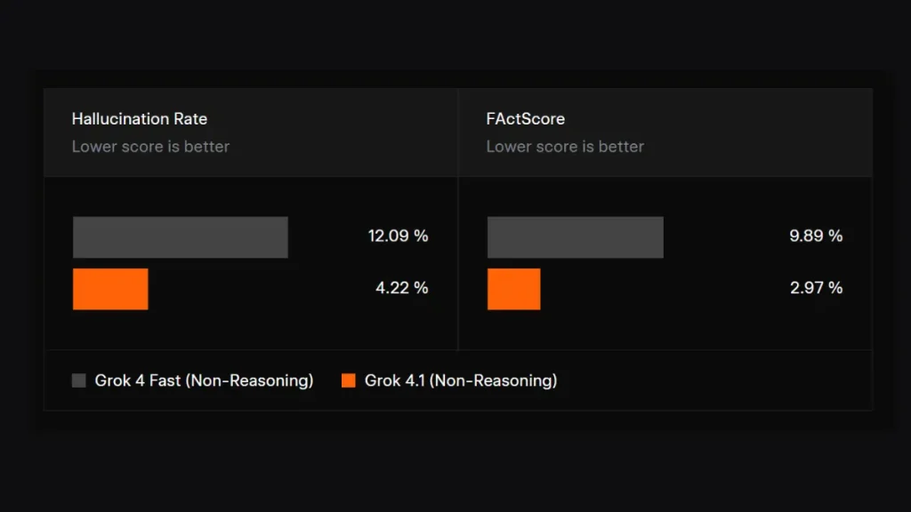Click the orange bar in Hallucination Rate chart

110,289
